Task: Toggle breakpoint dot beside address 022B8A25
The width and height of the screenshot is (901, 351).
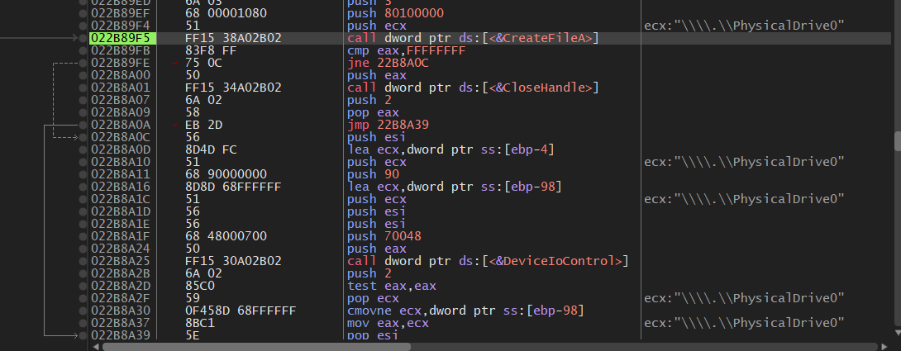Action: click(x=83, y=261)
